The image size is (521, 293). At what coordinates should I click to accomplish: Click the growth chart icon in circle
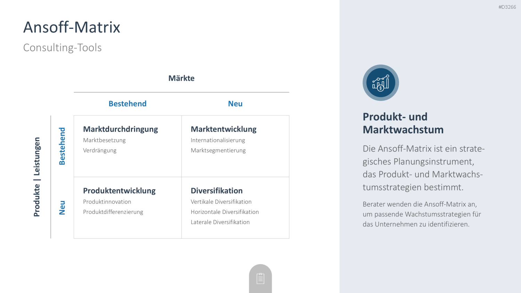point(381,83)
